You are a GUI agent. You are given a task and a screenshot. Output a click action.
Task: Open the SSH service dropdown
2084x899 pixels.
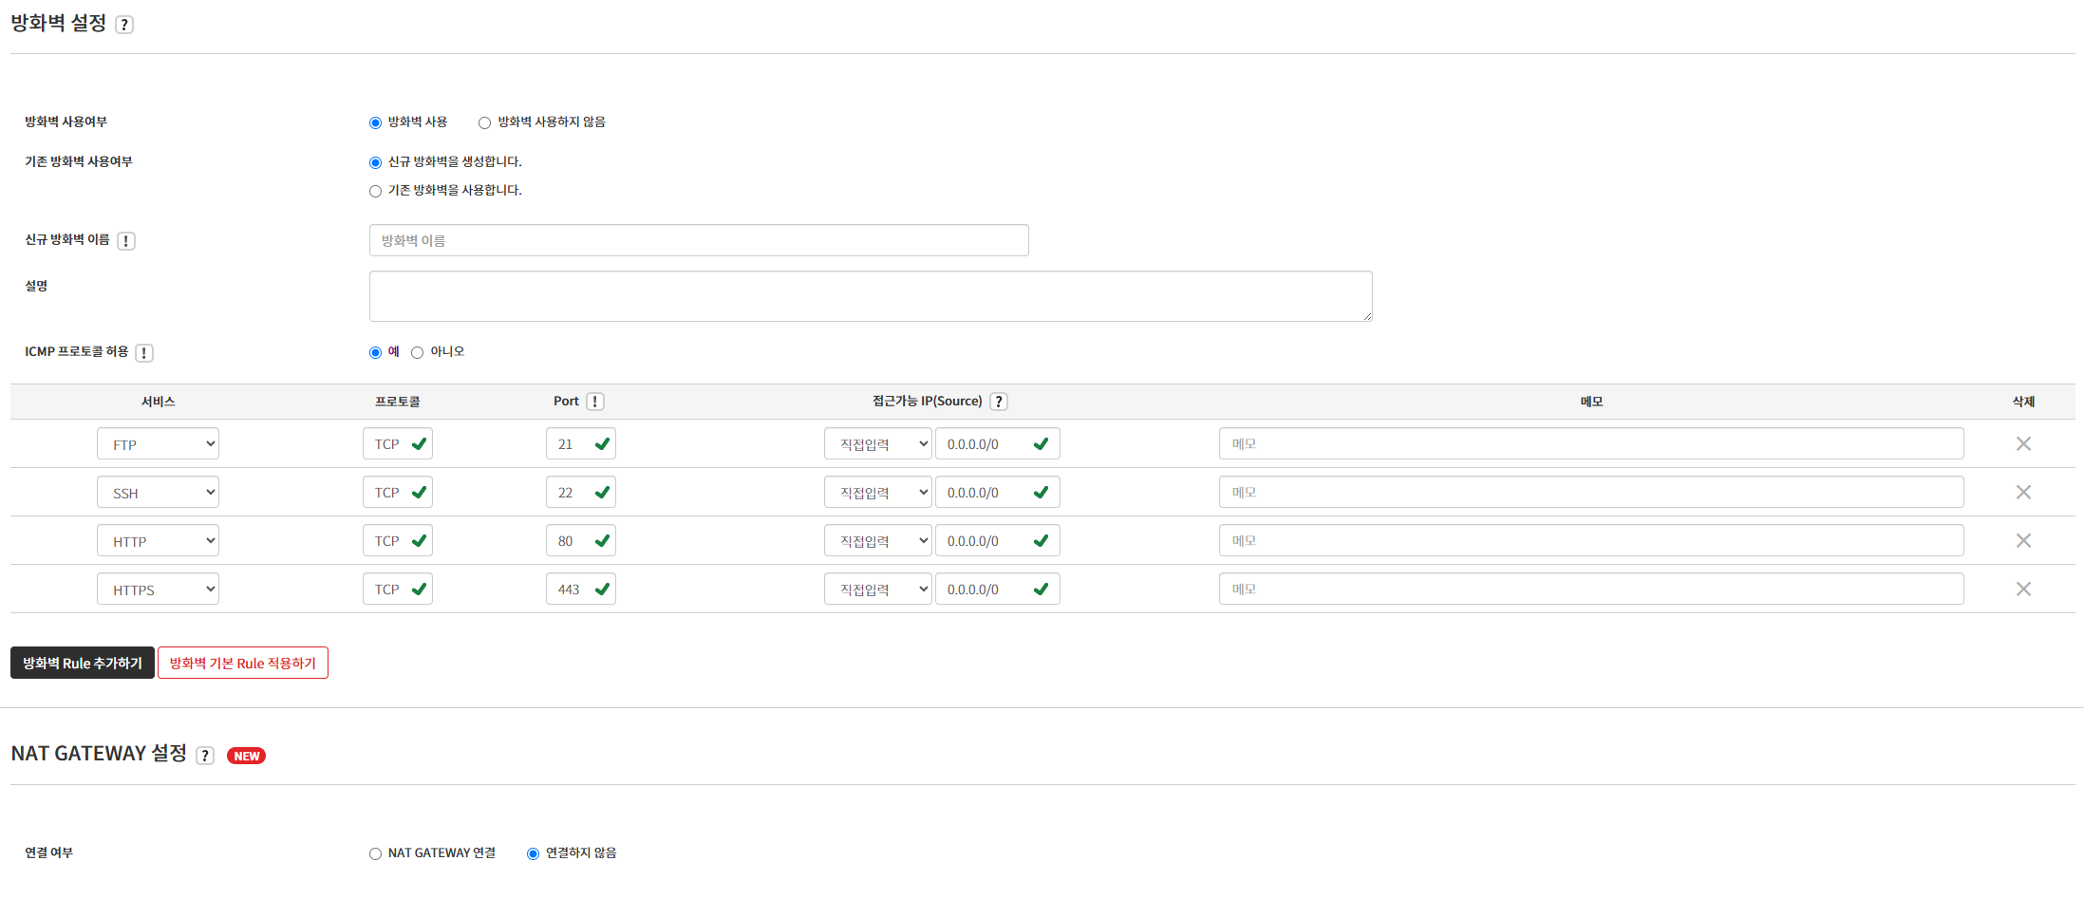[x=158, y=492]
